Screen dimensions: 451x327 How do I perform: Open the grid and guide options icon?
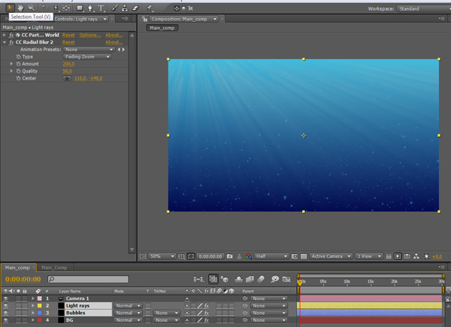181,256
